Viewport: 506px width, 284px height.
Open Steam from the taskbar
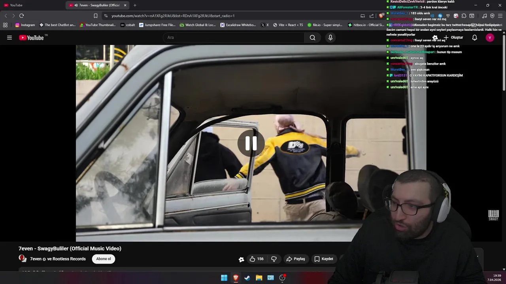click(x=247, y=278)
